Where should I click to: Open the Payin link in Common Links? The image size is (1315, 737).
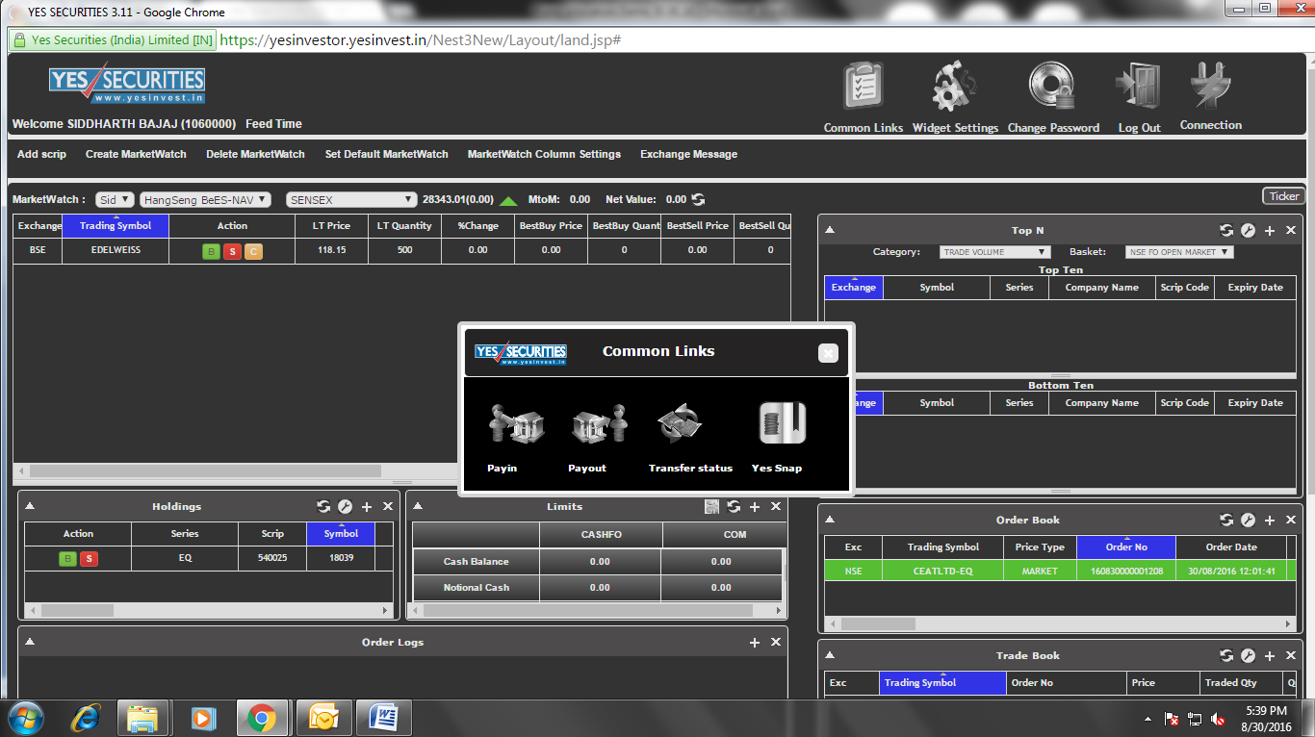[516, 424]
